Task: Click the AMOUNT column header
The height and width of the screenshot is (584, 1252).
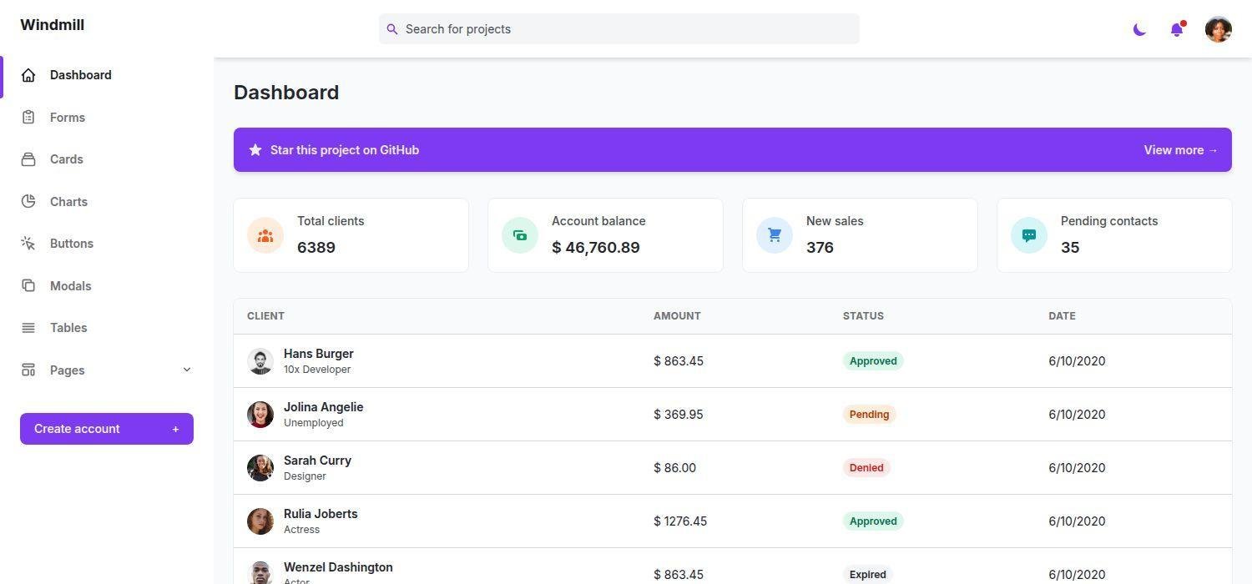Action: (x=677, y=316)
